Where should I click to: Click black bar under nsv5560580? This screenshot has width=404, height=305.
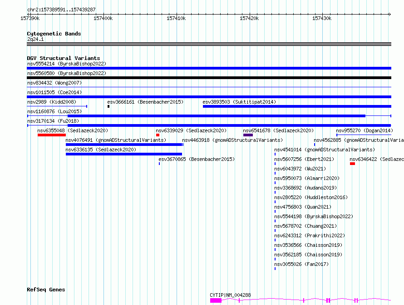(x=209, y=78)
